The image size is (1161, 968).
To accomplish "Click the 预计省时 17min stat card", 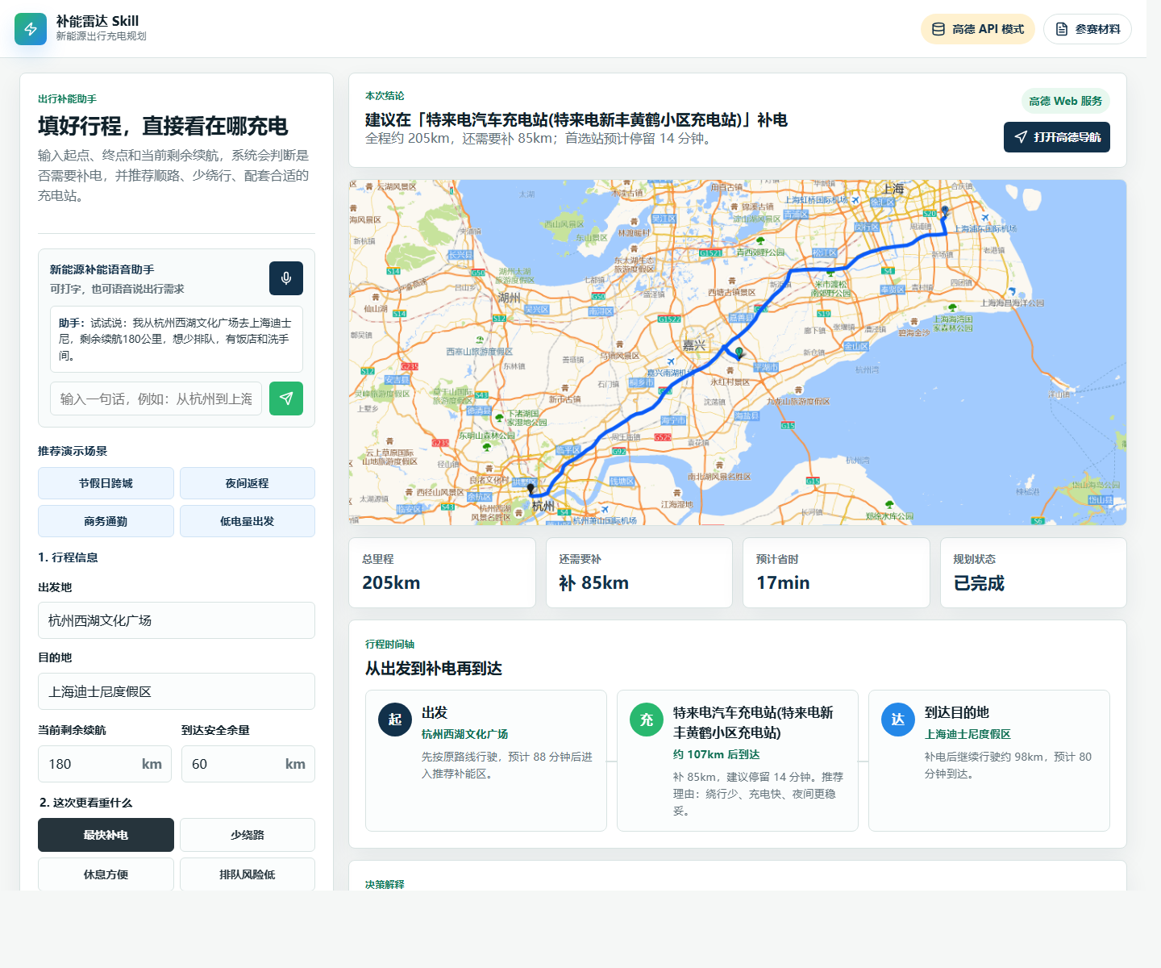I will tap(836, 573).
